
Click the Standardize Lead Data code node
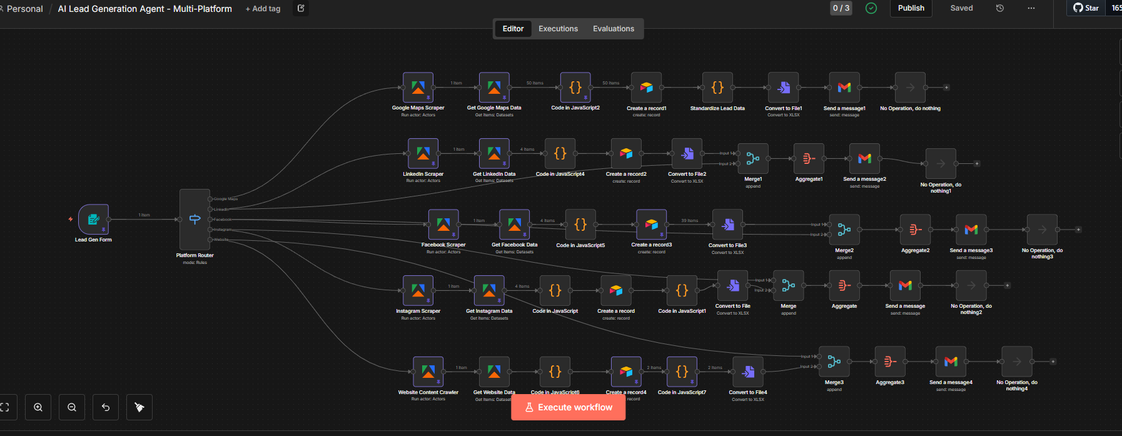[717, 88]
